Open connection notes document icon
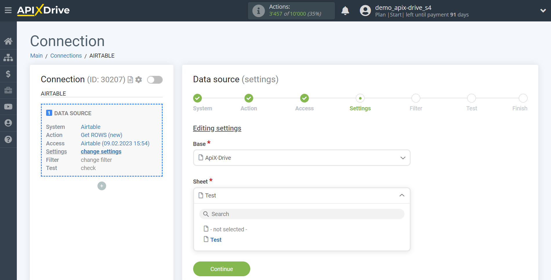This screenshot has height=280, width=551. click(x=130, y=80)
